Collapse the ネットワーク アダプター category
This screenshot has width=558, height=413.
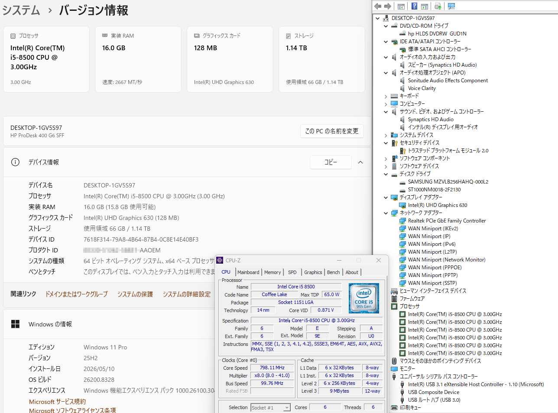pos(386,213)
